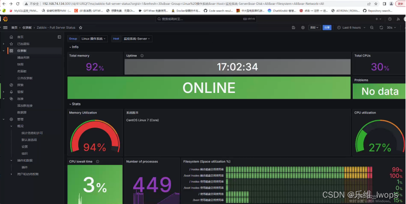Open 快照 in the sidebar
This screenshot has height=204, width=406.
pos(20,64)
